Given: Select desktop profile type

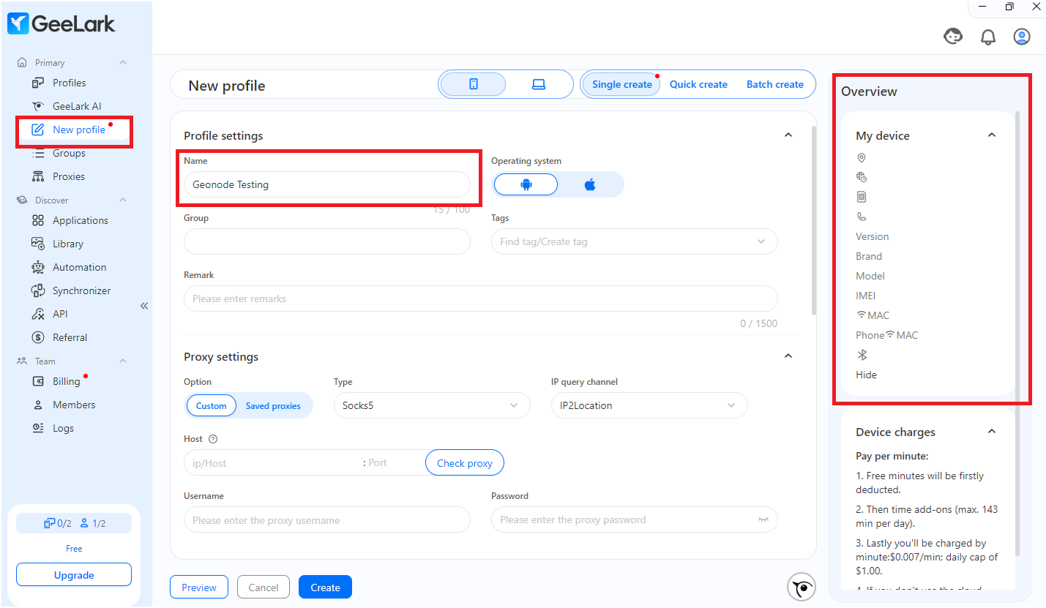Looking at the screenshot, I should tap(538, 84).
